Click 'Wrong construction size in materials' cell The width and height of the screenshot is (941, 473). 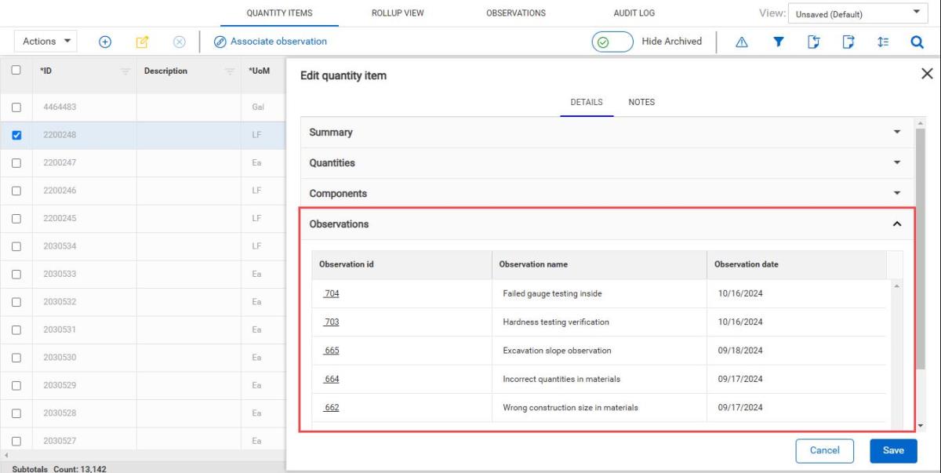[x=599, y=408]
